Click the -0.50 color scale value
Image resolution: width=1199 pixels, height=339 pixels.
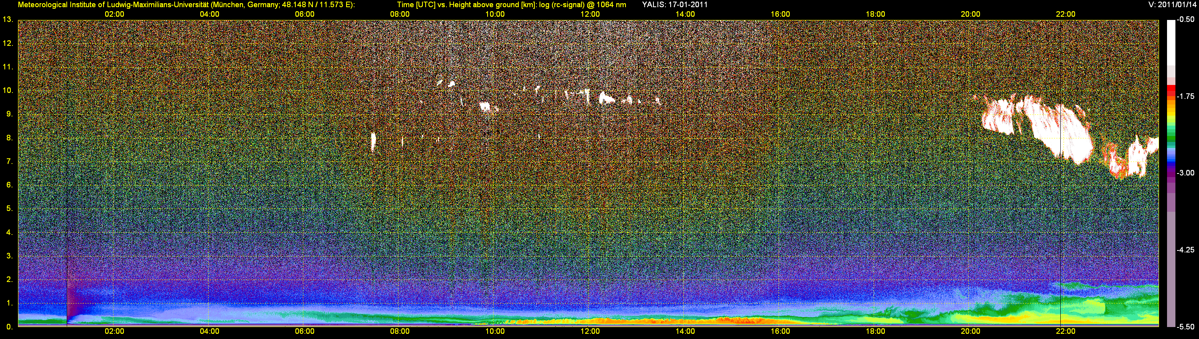coord(1185,20)
